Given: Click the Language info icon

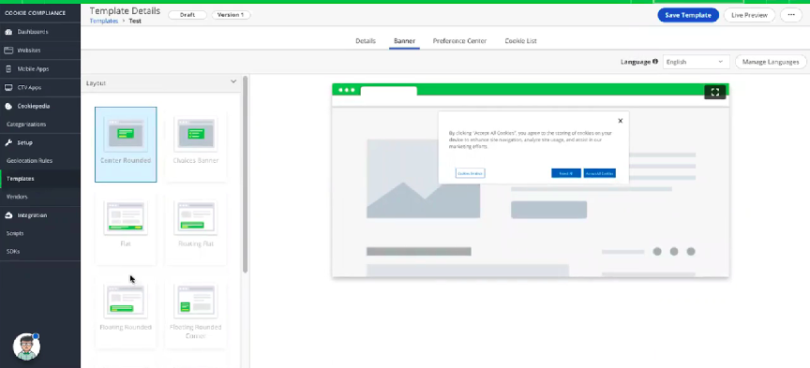Looking at the screenshot, I should (655, 62).
